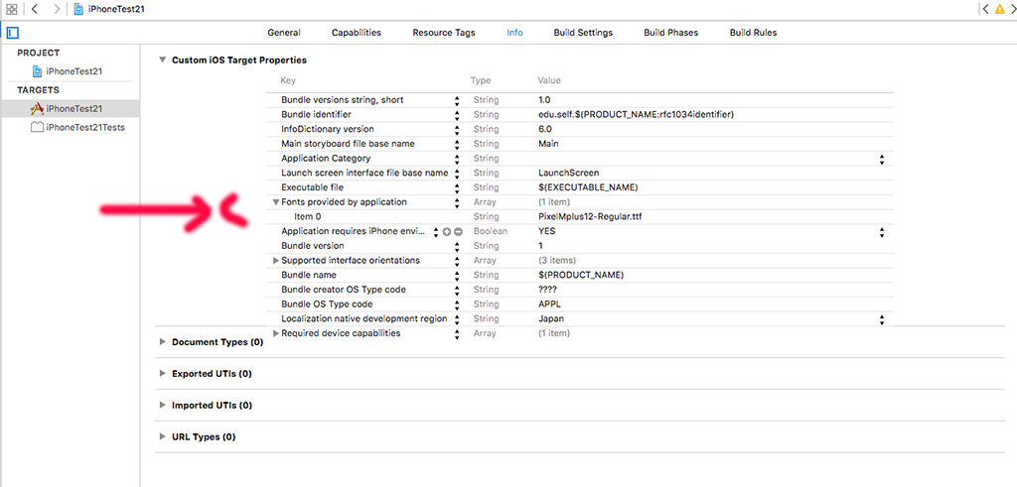Collapse the Fonts provided by application array
The image size is (1017, 487).
(x=276, y=202)
